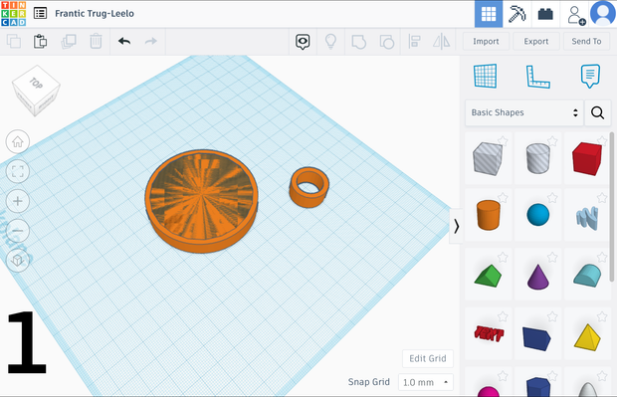Pick the striped Box hole shape
This screenshot has height=397, width=617.
point(488,158)
